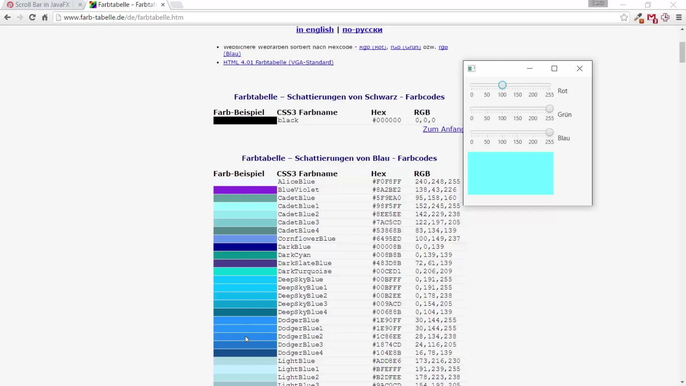Click the black color sample swatch
Image resolution: width=686 pixels, height=386 pixels.
245,120
